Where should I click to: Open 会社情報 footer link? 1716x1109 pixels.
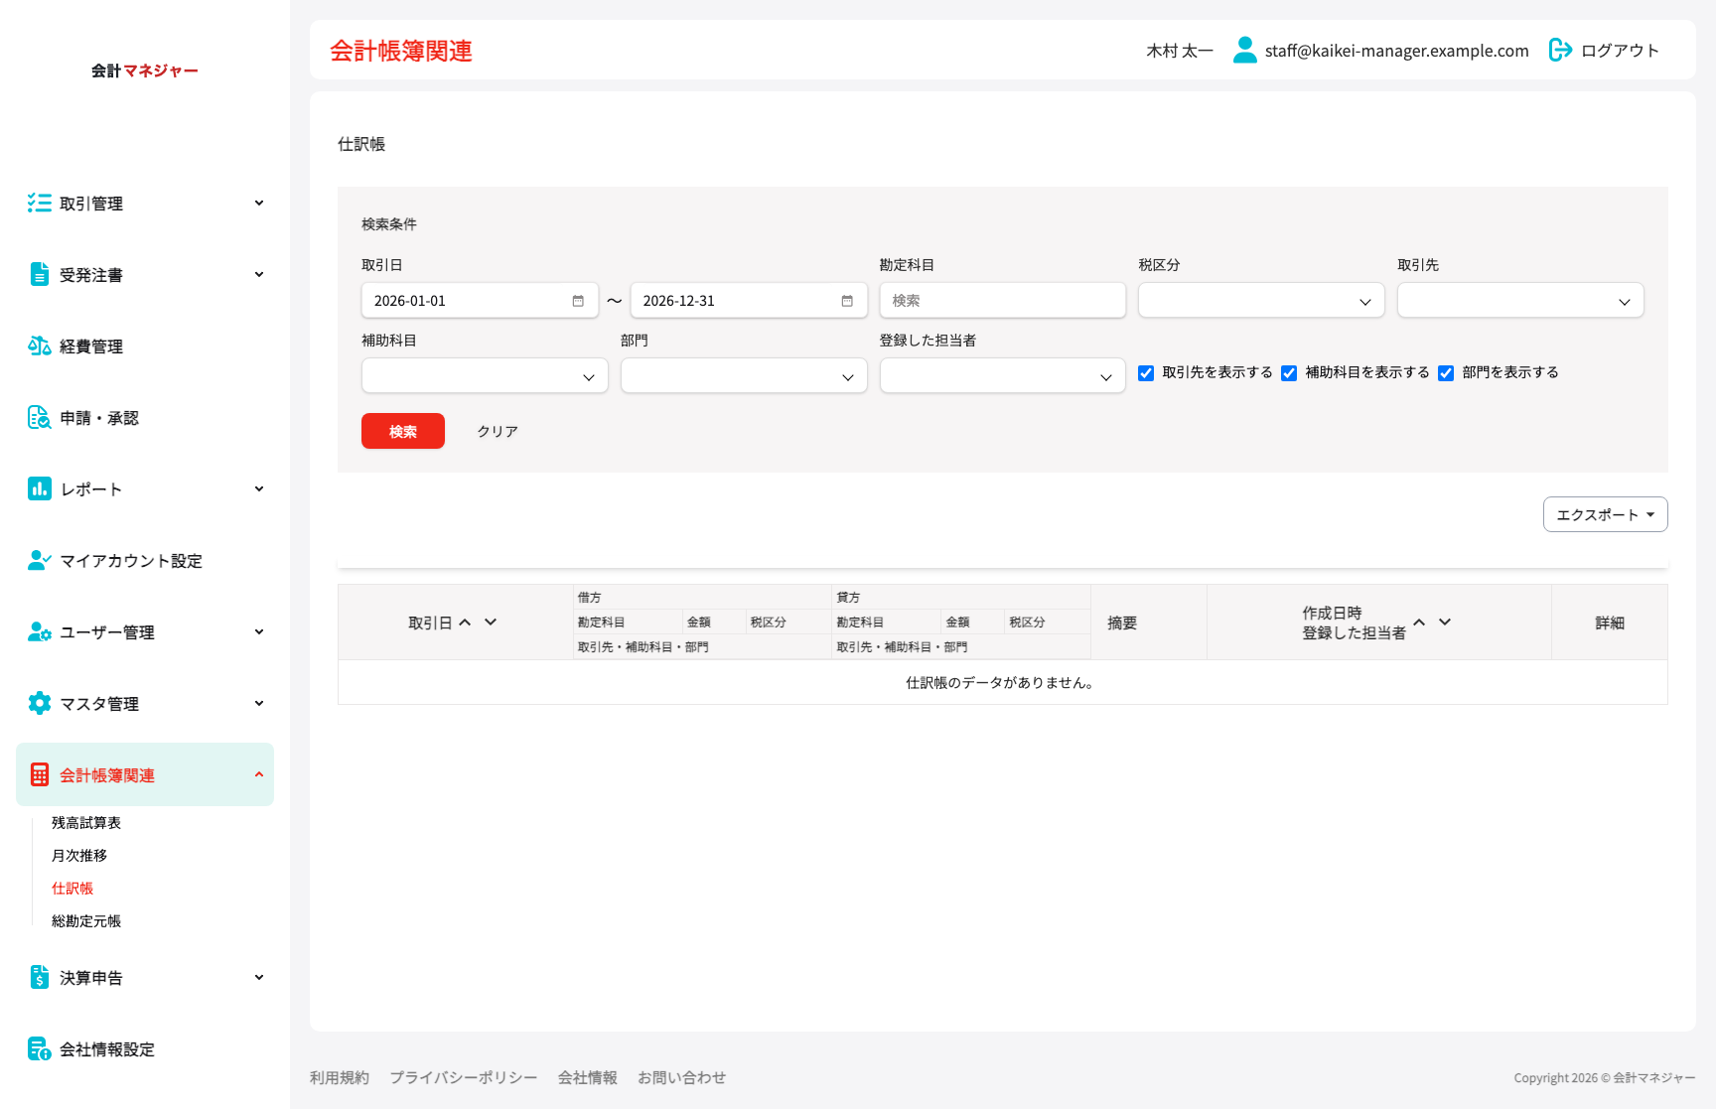588,1078
